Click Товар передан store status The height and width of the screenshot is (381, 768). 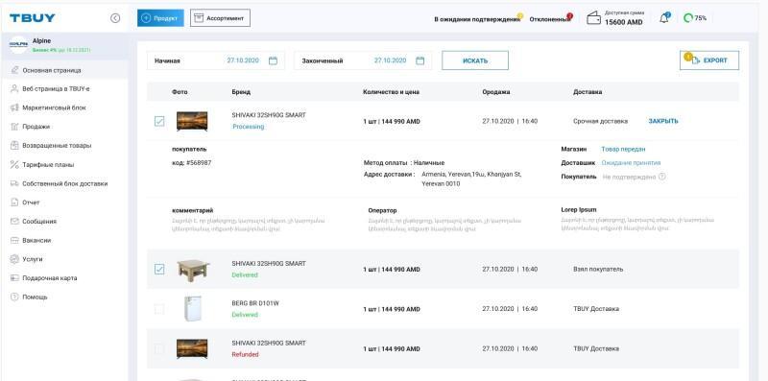click(x=623, y=149)
